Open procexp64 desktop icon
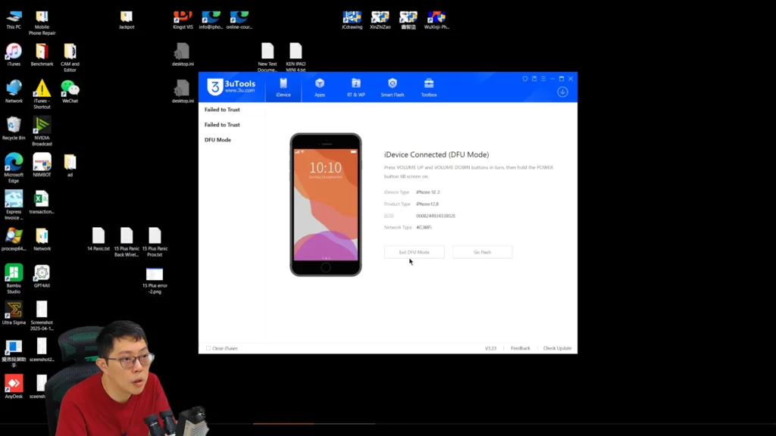The width and height of the screenshot is (776, 436). [14, 240]
